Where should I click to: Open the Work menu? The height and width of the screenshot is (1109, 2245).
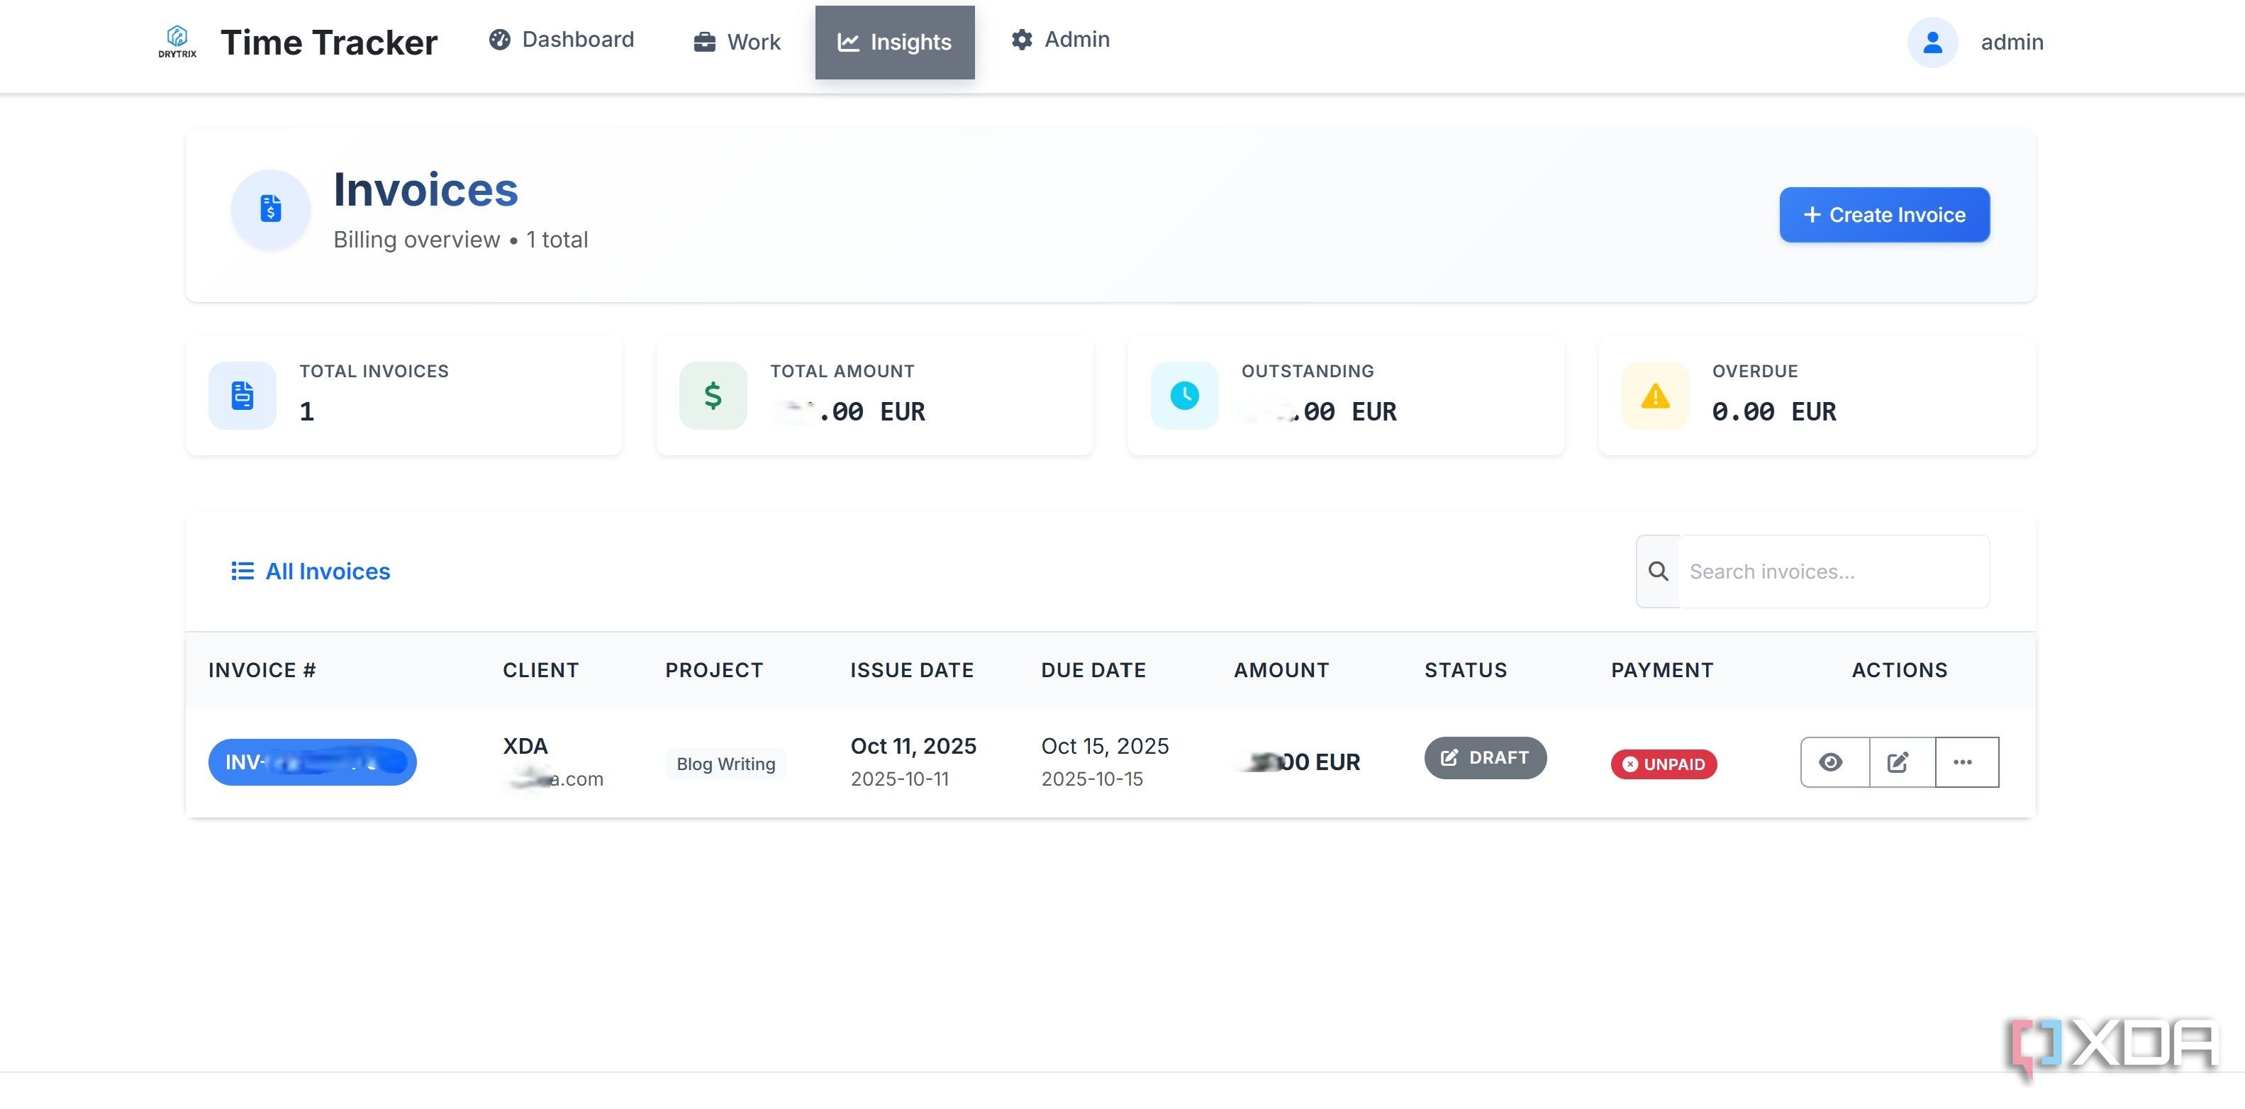(x=737, y=42)
